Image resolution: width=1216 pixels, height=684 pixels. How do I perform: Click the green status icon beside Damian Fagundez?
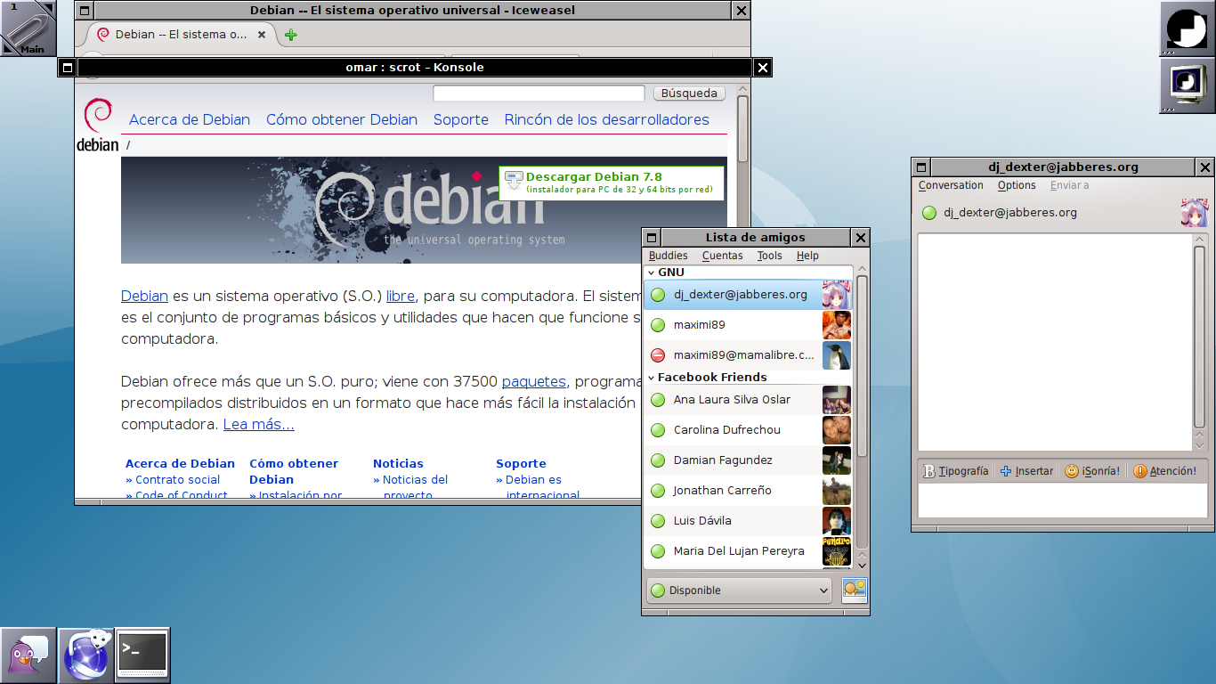pyautogui.click(x=658, y=460)
